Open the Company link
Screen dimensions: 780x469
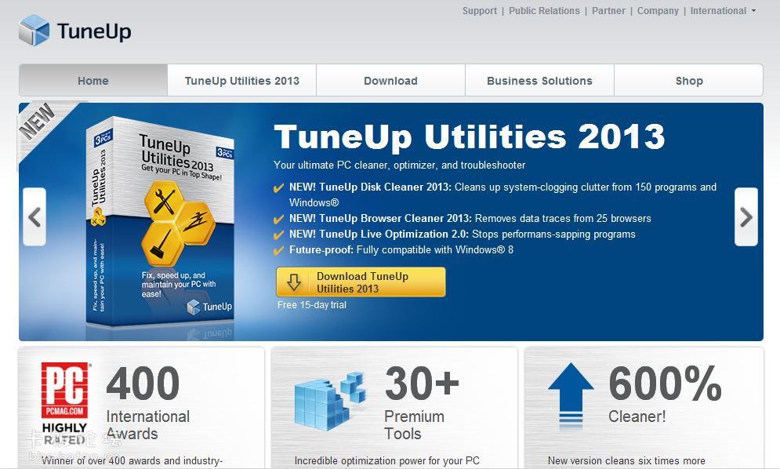[658, 11]
